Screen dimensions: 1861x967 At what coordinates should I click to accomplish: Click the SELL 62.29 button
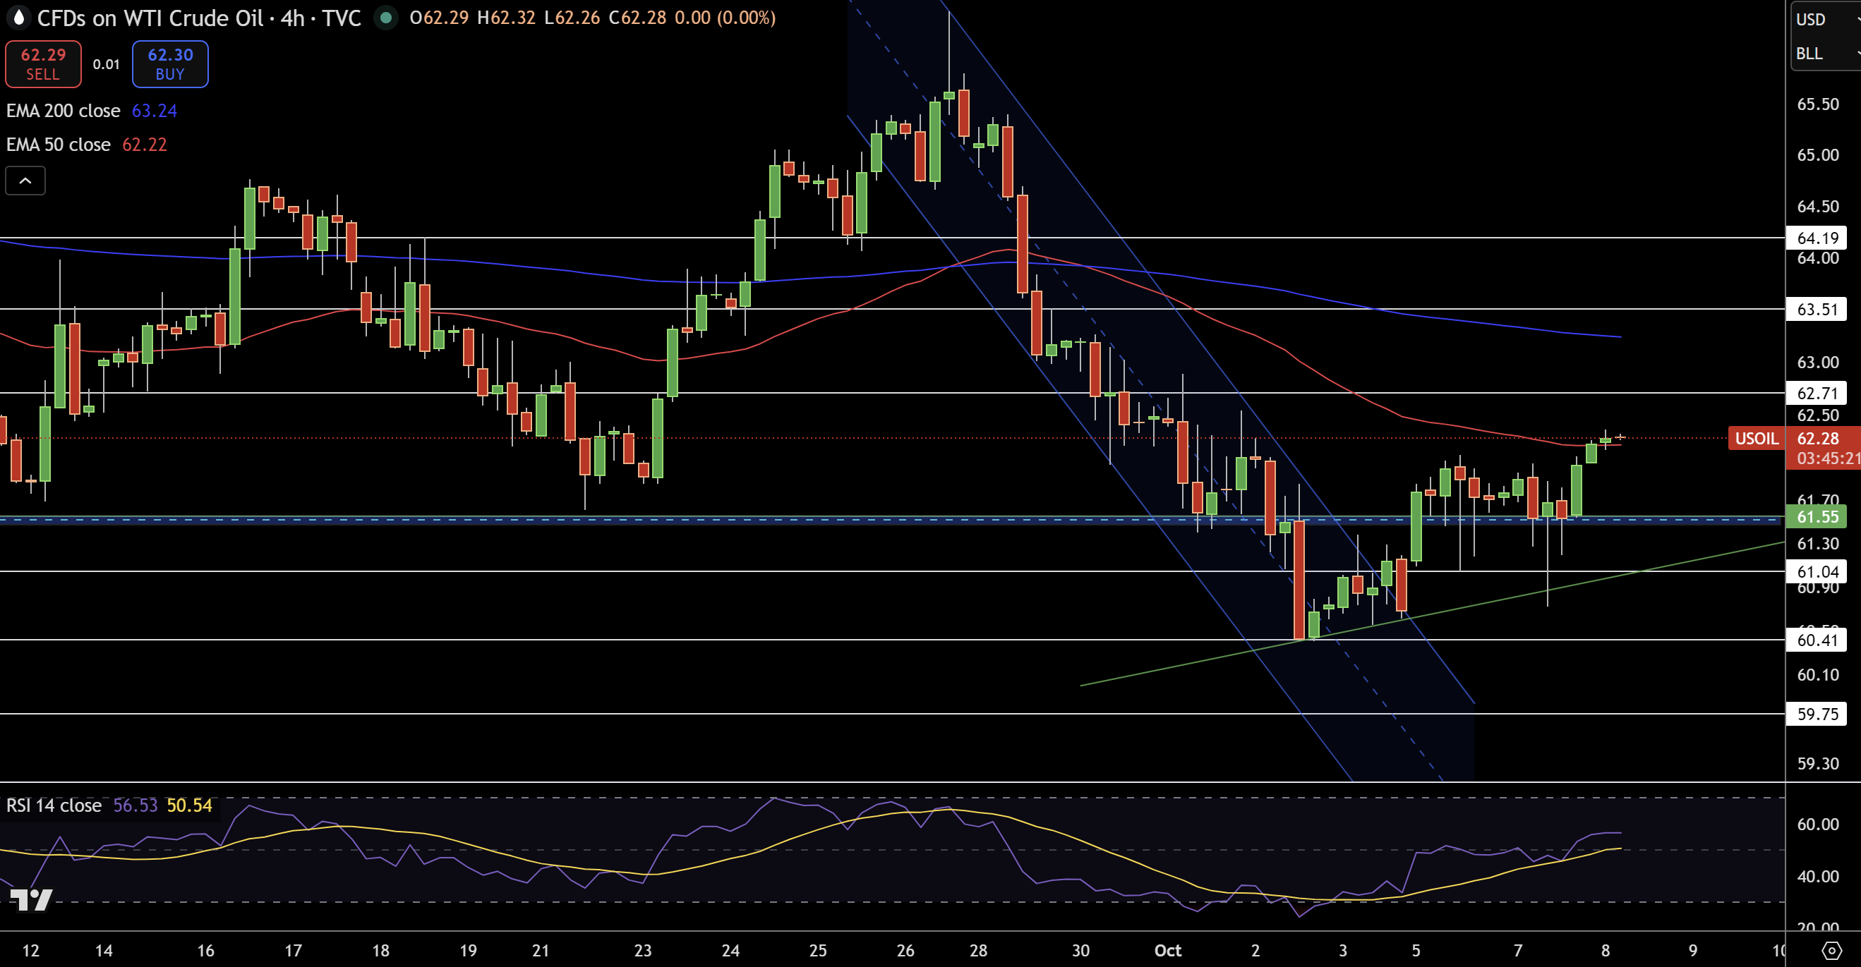click(x=43, y=63)
